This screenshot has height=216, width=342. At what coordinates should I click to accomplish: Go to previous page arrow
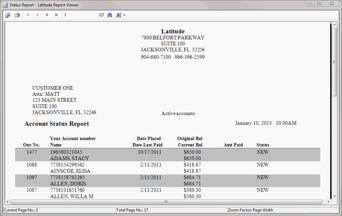point(37,15)
